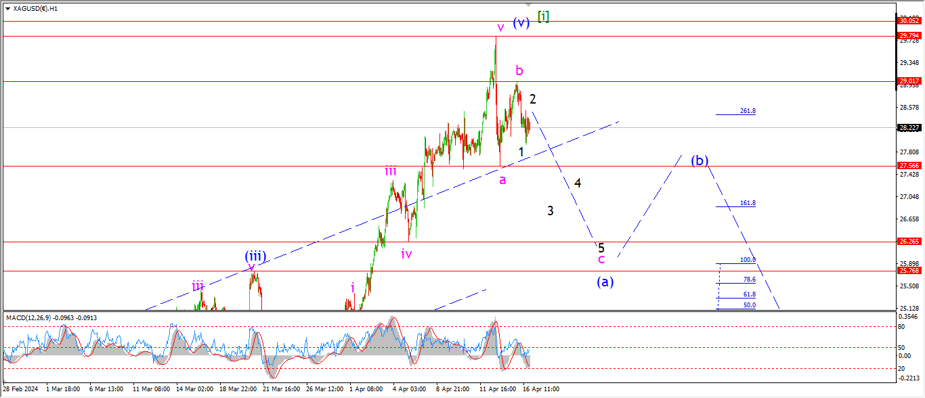Select the red 27.566 price level tag
The height and width of the screenshot is (398, 925).
[909, 166]
